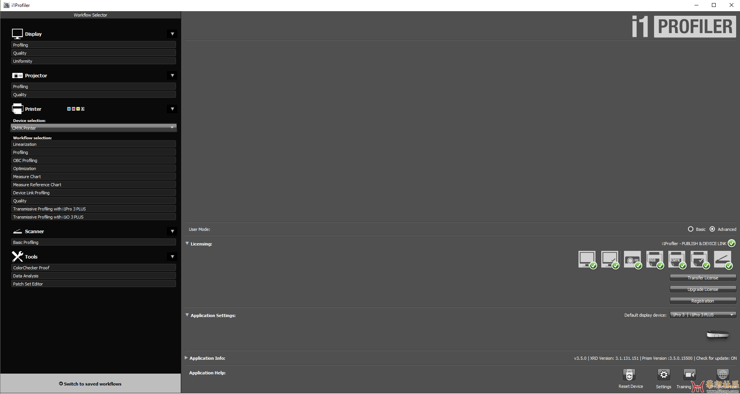Viewport: 740px width, 394px height.
Task: Select OBC Profiling workflow
Action: (94, 160)
